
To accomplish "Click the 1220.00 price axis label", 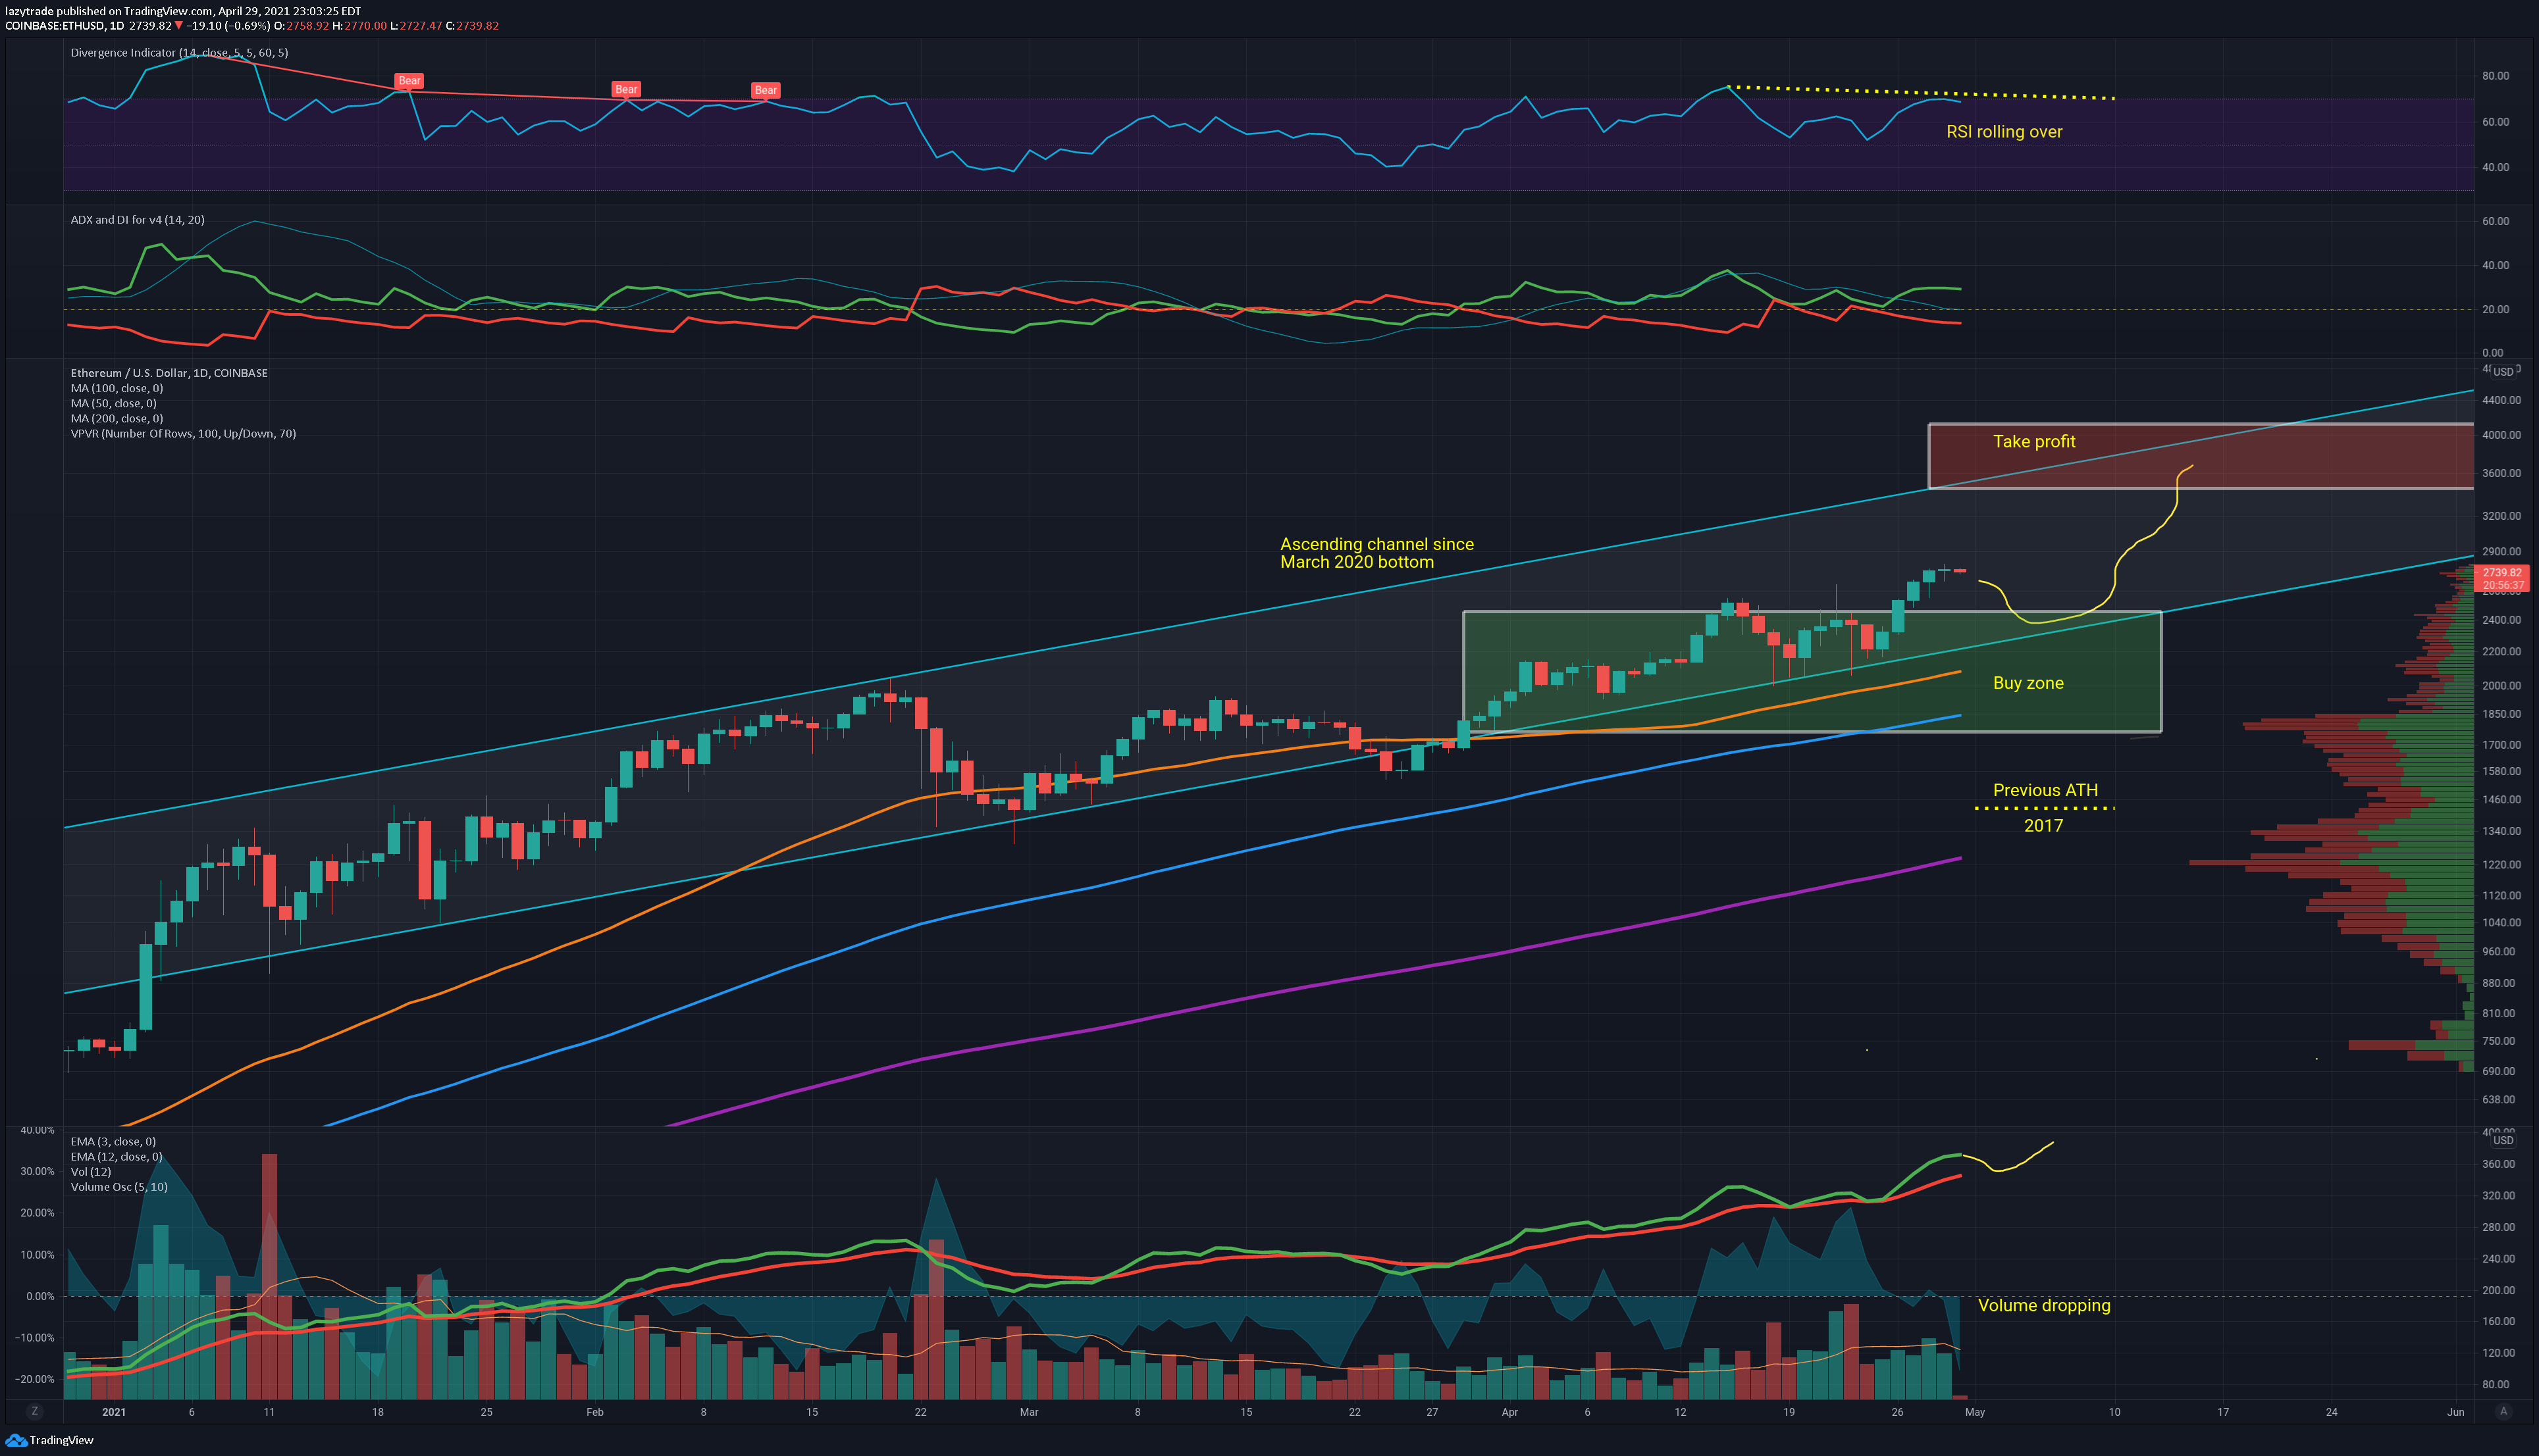I will pos(2501,865).
